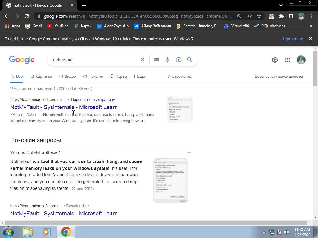Viewport: 318px width, 238px height.
Task: Close the notmyfault Google tab
Action: (x=72, y=6)
